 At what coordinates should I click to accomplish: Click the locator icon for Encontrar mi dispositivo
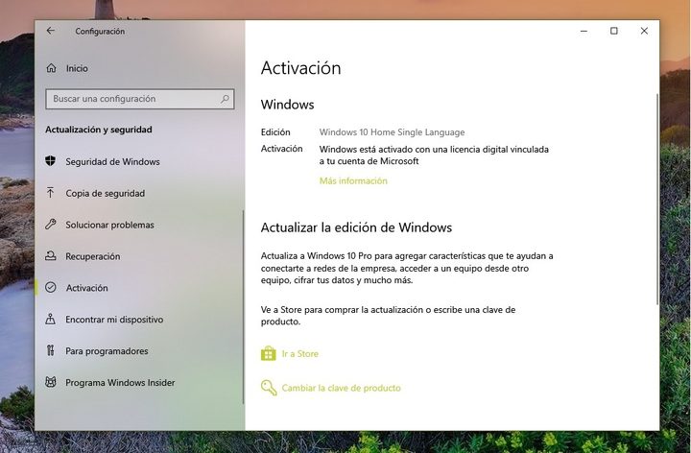(x=51, y=319)
